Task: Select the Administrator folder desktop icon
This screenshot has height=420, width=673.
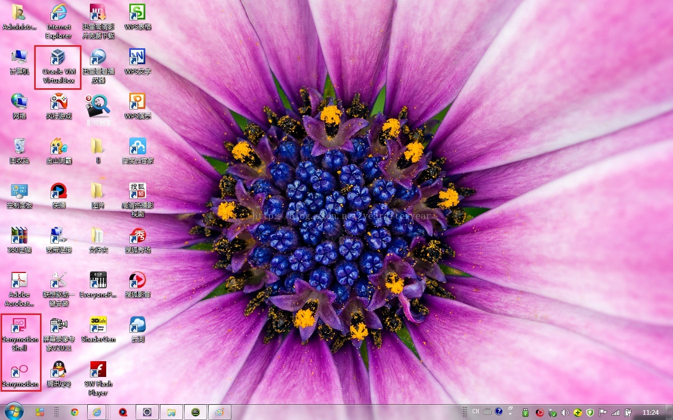Action: coord(19,17)
